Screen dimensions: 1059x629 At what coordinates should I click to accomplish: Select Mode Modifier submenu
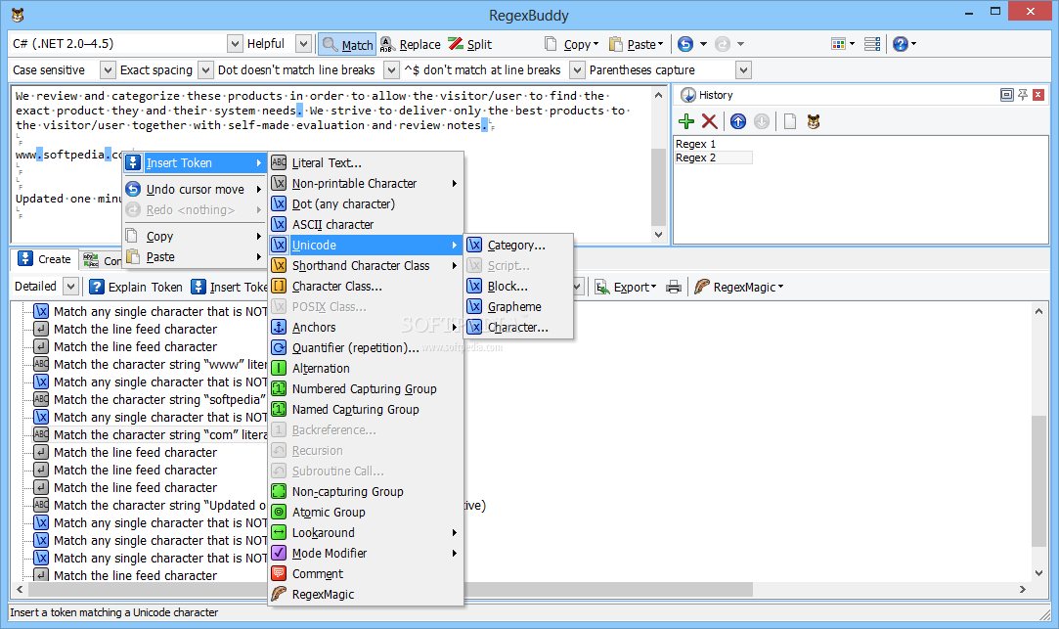(366, 554)
